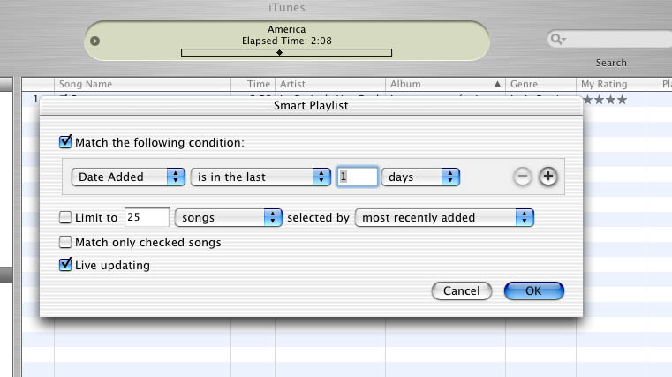Check Match only checked songs
The image size is (672, 377).
(65, 242)
